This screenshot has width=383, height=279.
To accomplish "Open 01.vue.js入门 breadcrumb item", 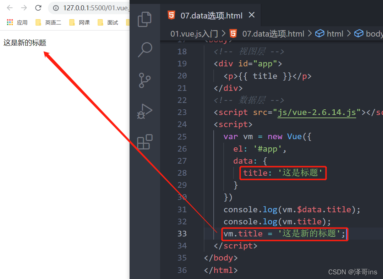I will pos(194,33).
